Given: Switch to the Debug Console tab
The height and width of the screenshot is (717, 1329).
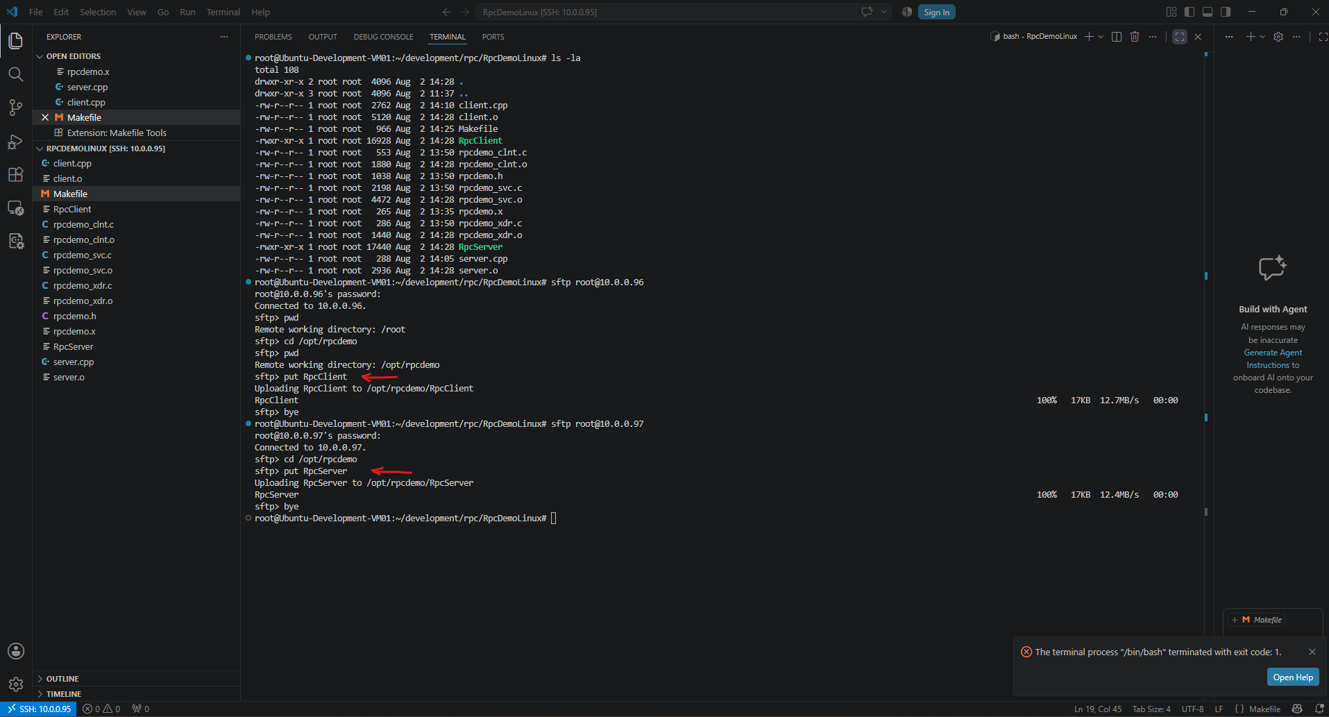Looking at the screenshot, I should (383, 37).
